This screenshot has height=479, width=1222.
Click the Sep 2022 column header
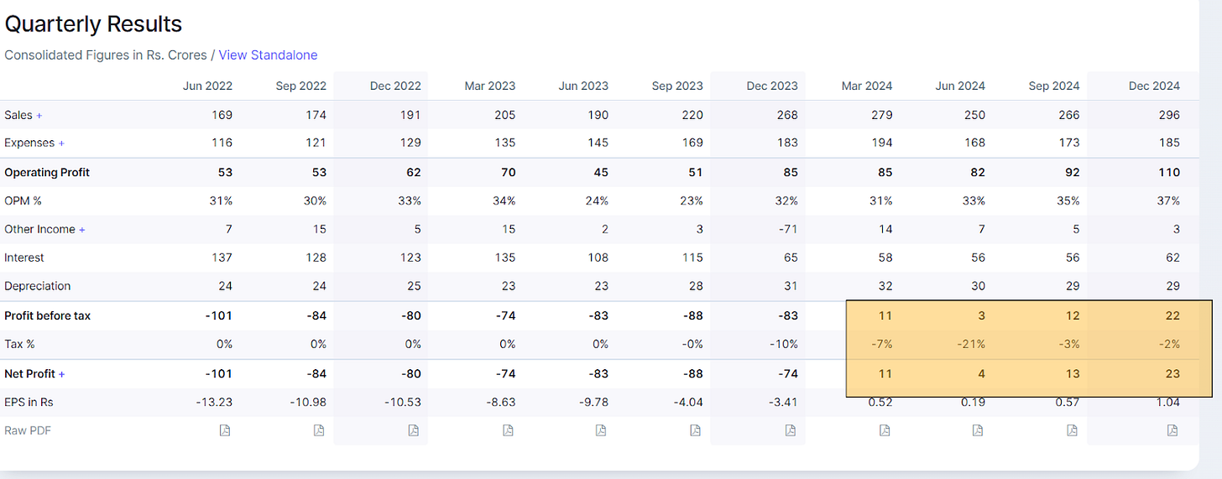pos(300,86)
